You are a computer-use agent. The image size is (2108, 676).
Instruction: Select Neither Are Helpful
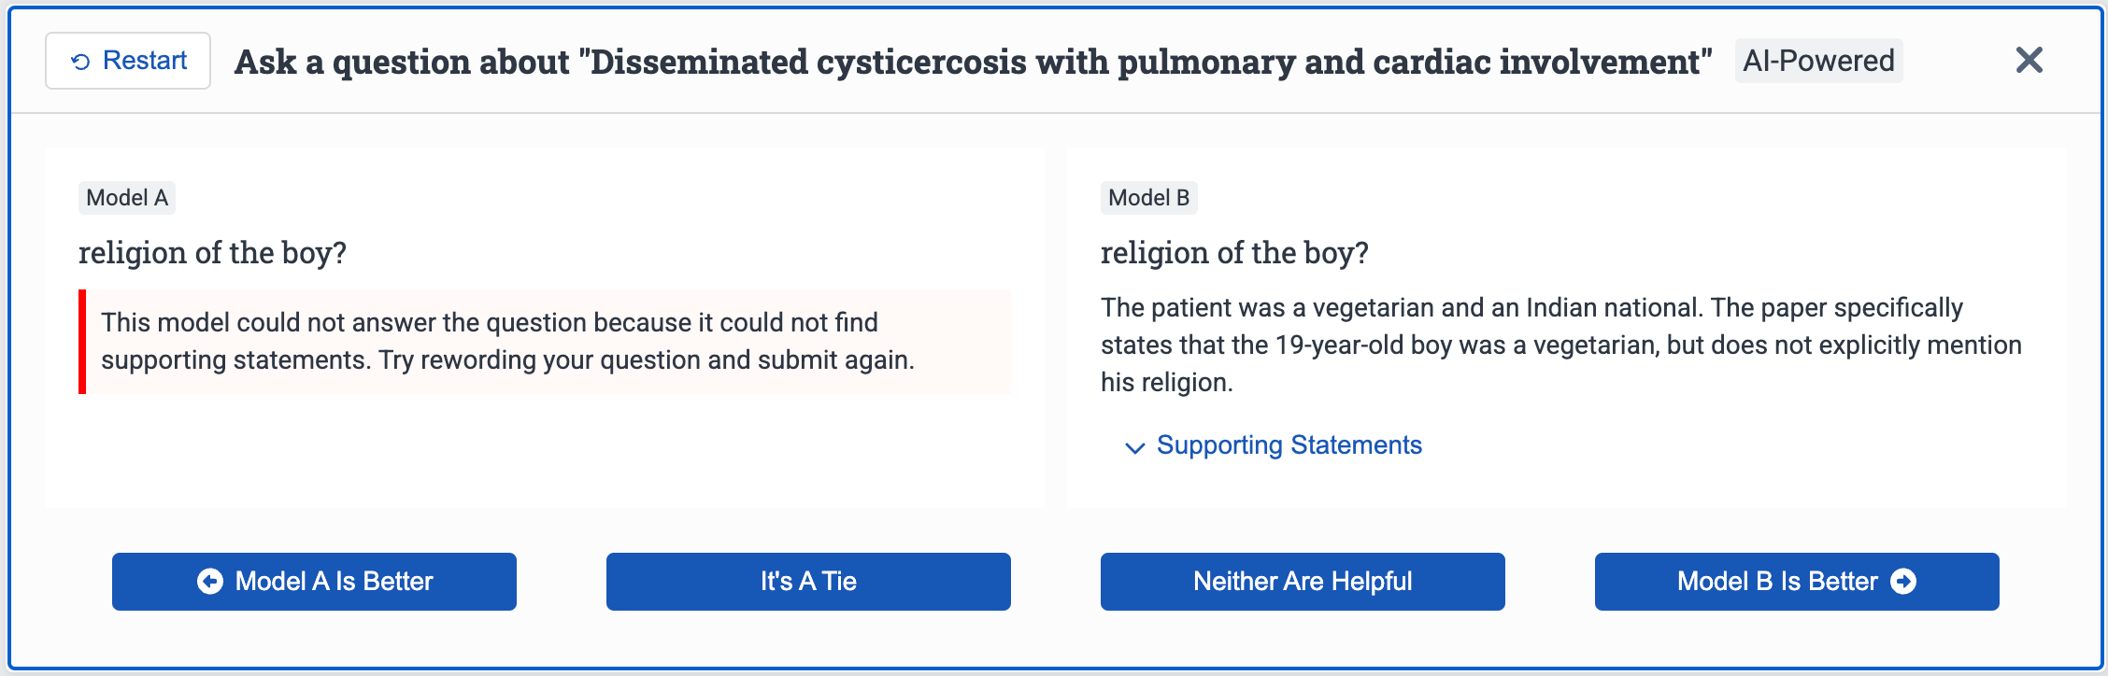coord(1303,582)
